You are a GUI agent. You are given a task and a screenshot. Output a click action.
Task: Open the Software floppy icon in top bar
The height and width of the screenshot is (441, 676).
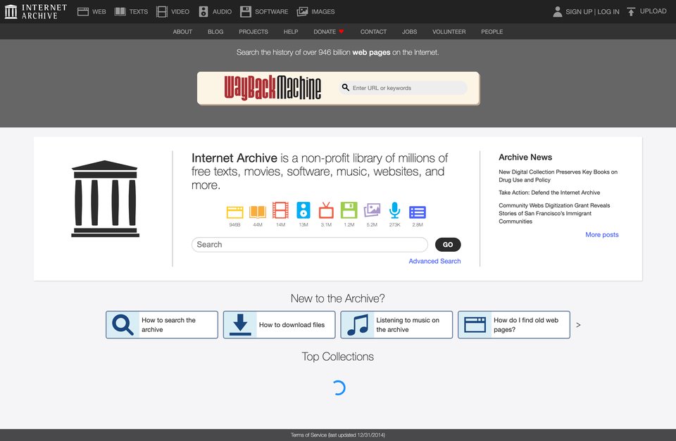(245, 12)
